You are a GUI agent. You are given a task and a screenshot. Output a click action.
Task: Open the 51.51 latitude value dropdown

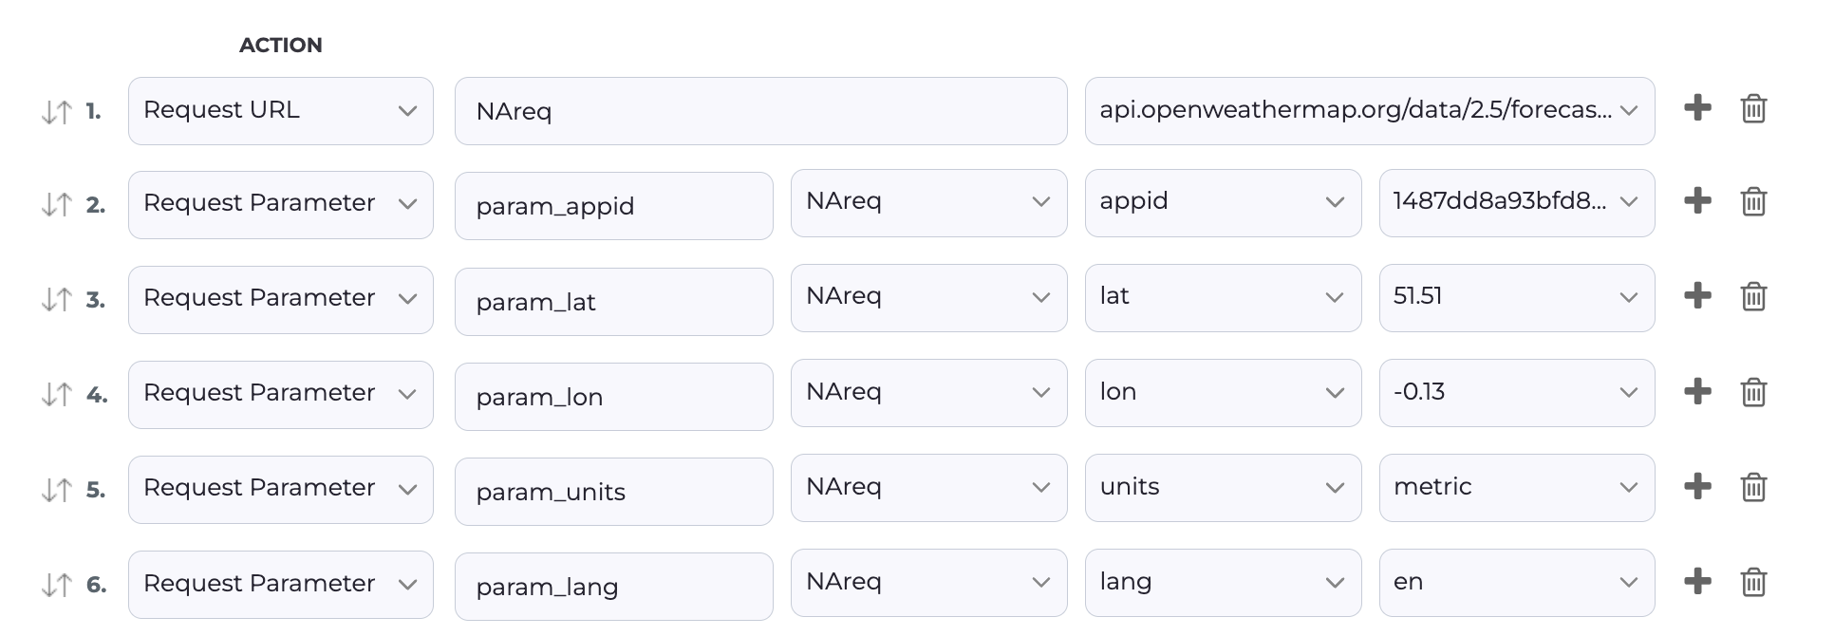click(x=1516, y=298)
